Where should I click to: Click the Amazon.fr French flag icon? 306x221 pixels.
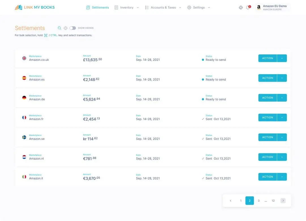(x=24, y=117)
